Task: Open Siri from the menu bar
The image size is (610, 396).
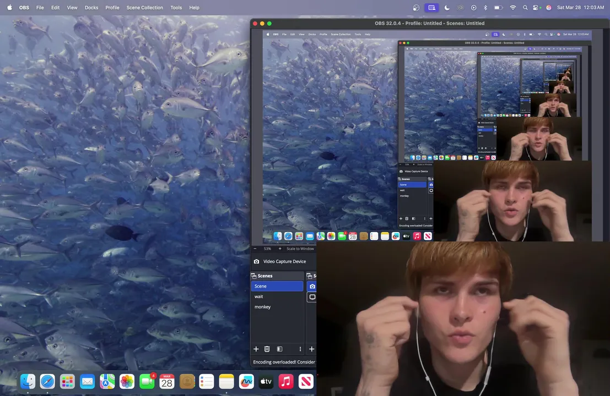Action: (548, 7)
